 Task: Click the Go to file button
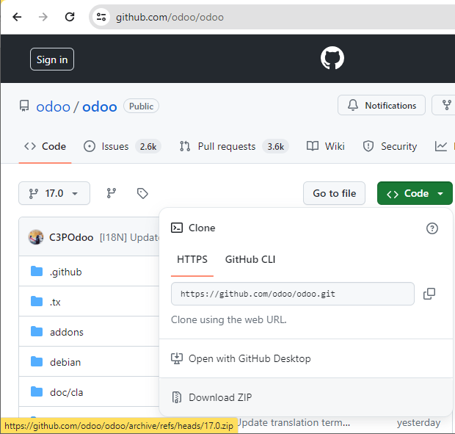[335, 193]
